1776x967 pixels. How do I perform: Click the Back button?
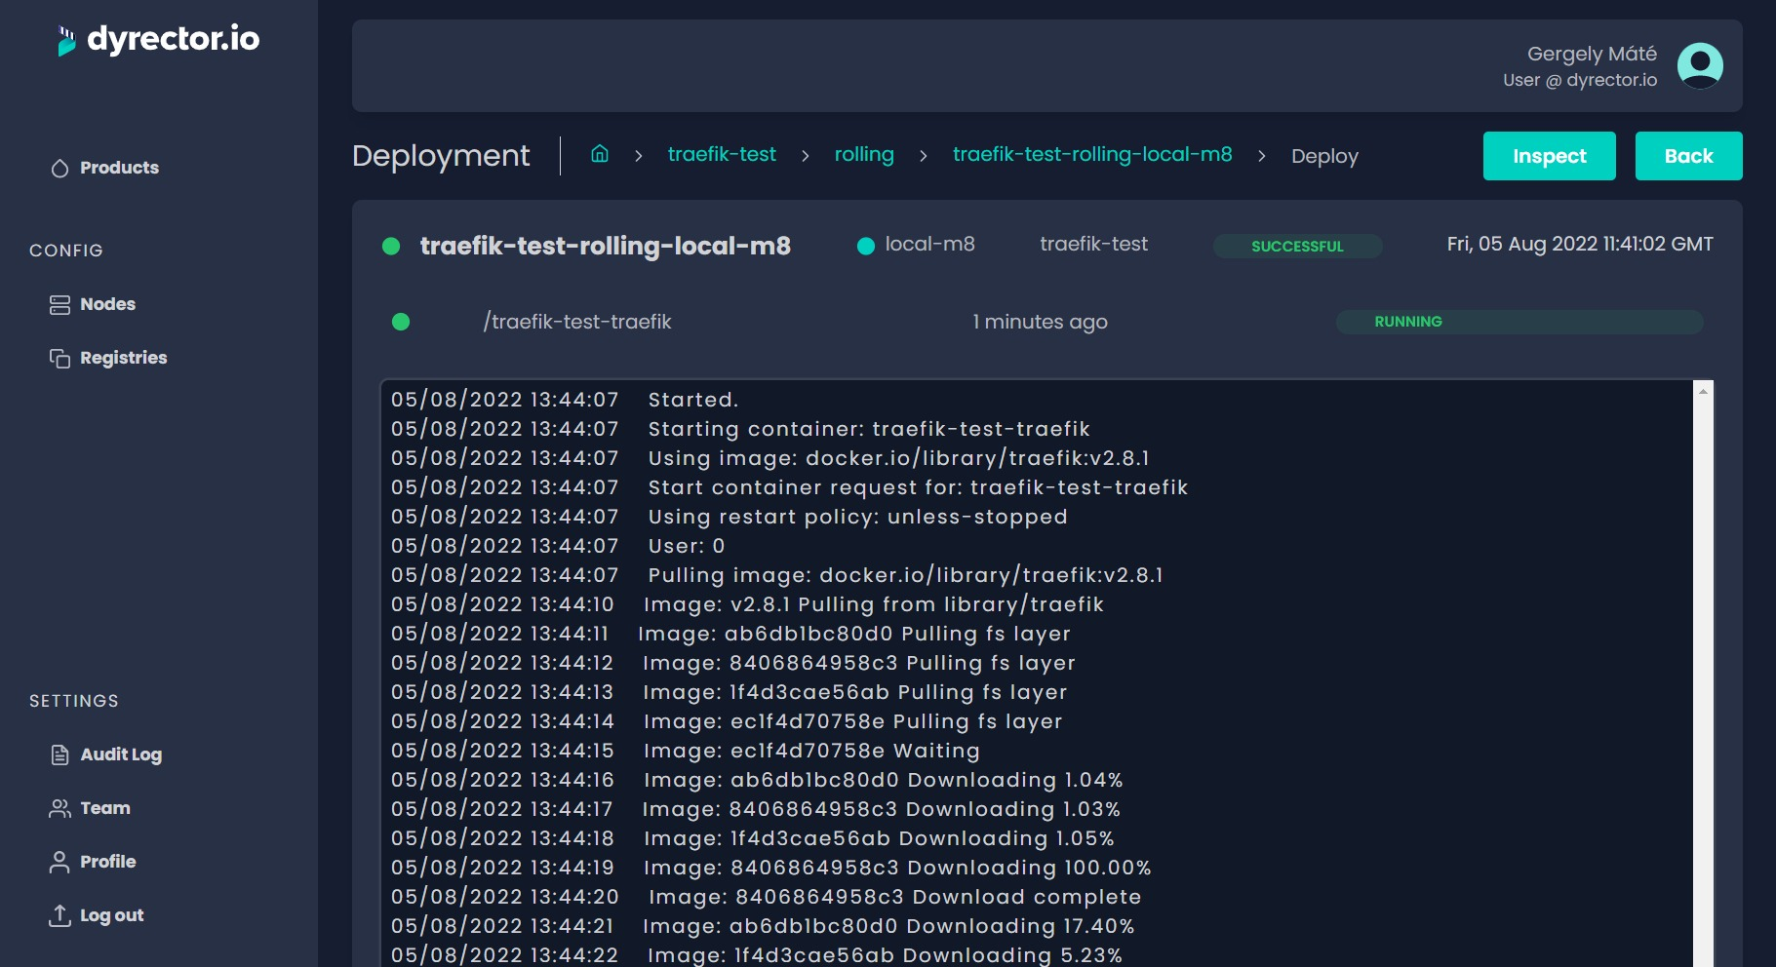(1688, 156)
